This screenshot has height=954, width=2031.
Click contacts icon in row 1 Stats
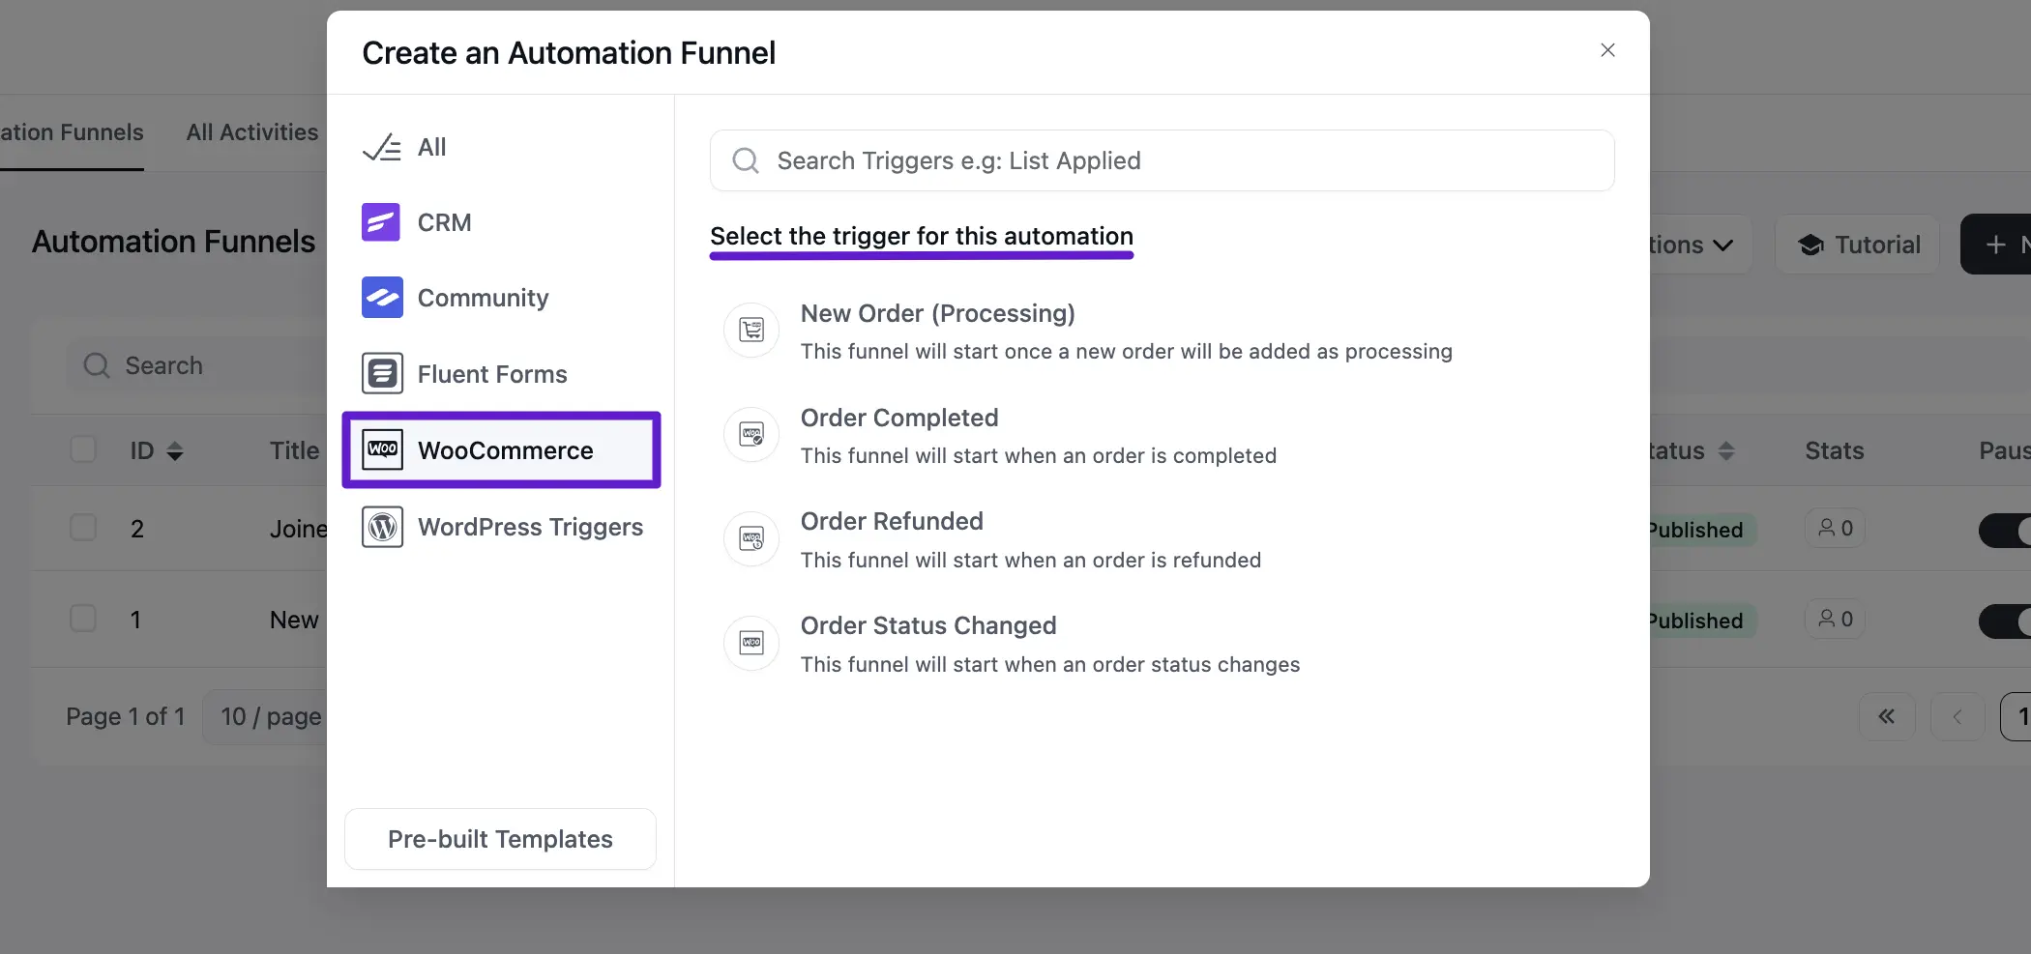(x=1826, y=619)
